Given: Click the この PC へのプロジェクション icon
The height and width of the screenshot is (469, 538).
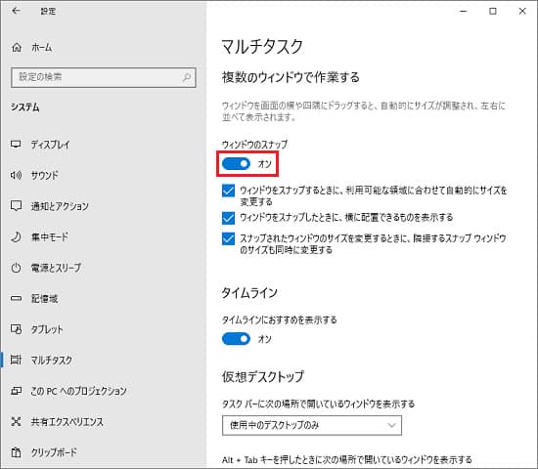Looking at the screenshot, I should 16,391.
